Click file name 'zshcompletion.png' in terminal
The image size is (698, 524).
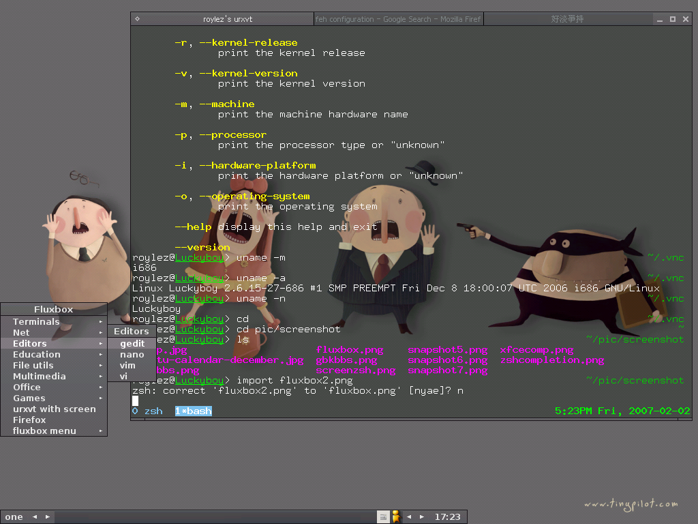pos(552,360)
